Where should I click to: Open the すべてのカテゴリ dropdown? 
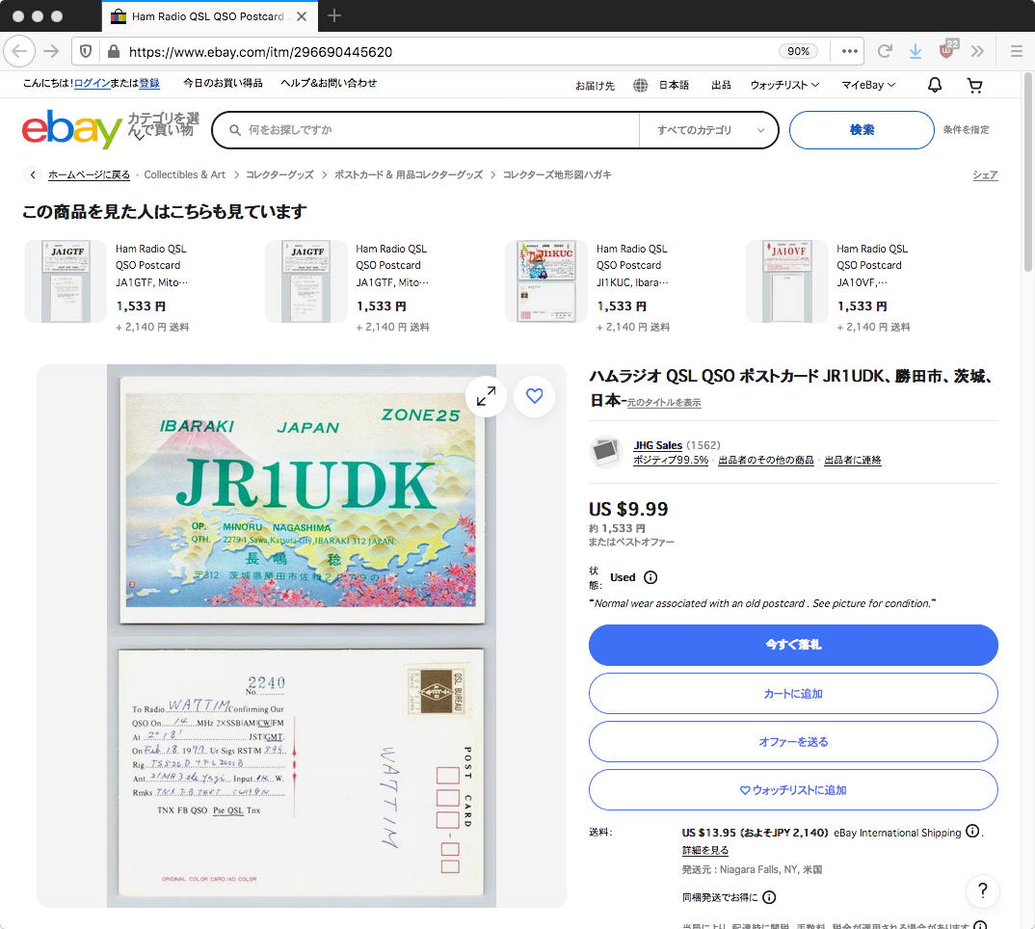click(x=709, y=130)
